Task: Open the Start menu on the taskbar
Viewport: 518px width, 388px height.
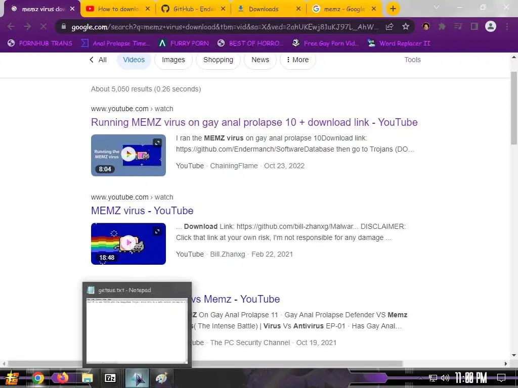Action: point(11,378)
